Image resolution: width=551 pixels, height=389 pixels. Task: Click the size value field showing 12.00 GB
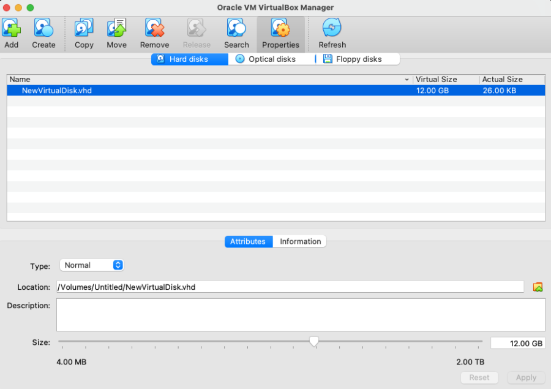coord(518,343)
